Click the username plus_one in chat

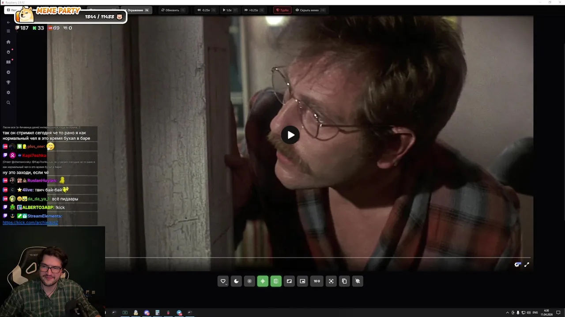[x=36, y=146]
